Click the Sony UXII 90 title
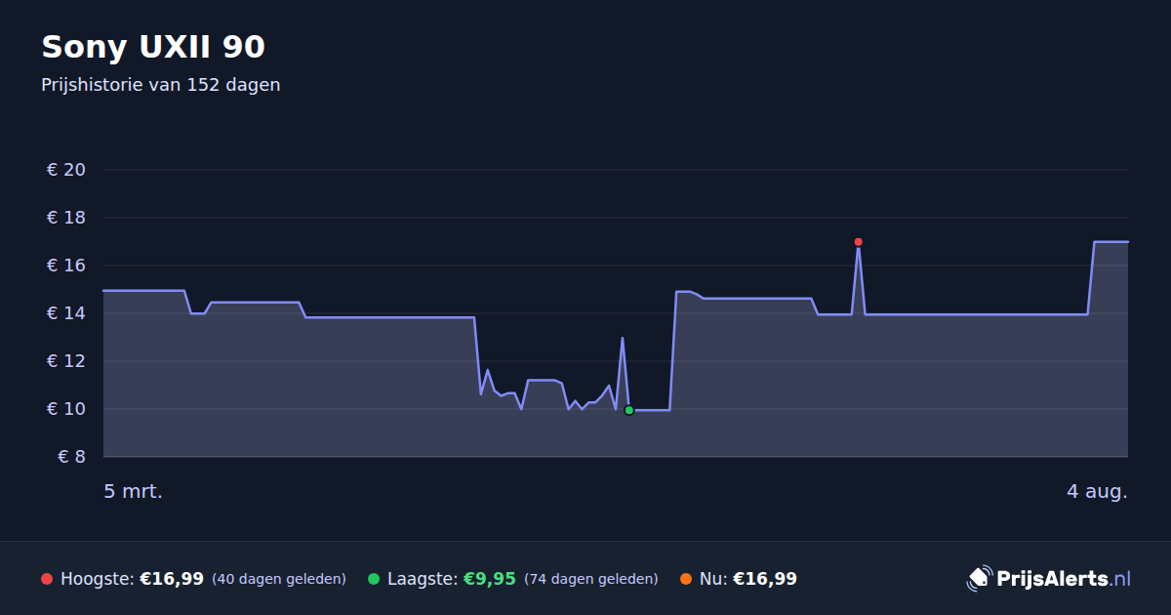 tap(153, 47)
